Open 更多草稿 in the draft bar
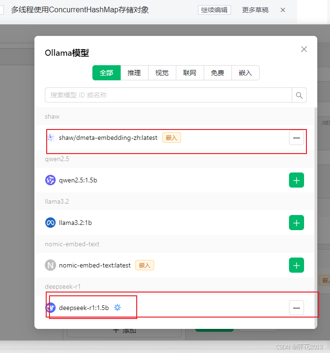The width and height of the screenshot is (330, 353). 255,10
